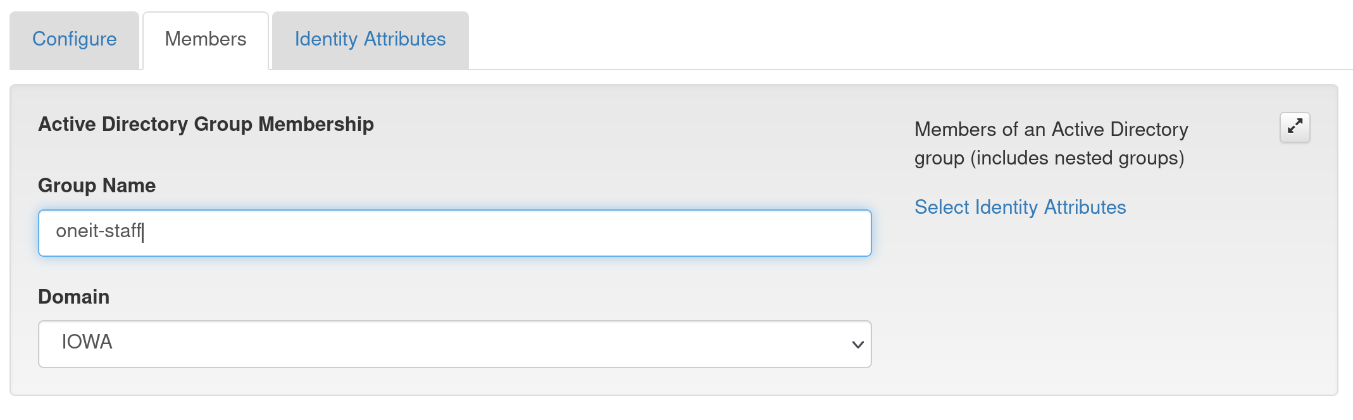Click the word Attributes in the blue link
The image size is (1353, 420).
[1085, 207]
